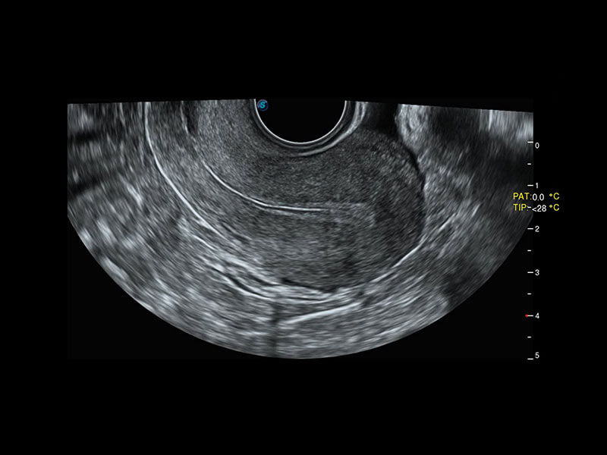The width and height of the screenshot is (607, 455).
Task: Click the tick between depth 2 and 3
Action: 529,250
